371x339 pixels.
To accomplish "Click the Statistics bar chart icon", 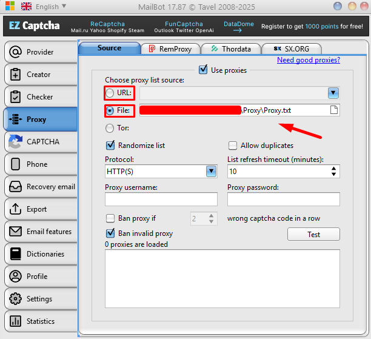I will point(15,321).
